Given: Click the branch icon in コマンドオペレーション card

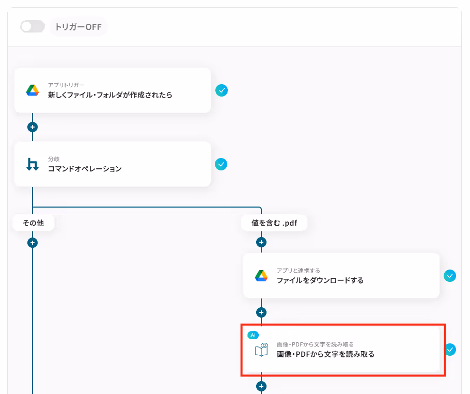Looking at the screenshot, I should click(33, 164).
